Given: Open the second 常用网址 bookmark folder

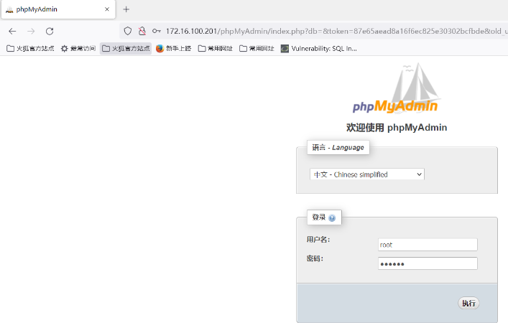Looking at the screenshot, I should [257, 49].
